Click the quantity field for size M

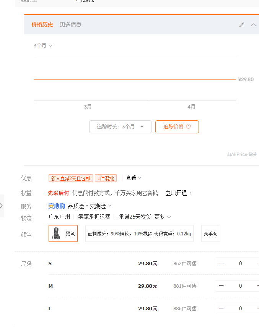tap(240, 286)
